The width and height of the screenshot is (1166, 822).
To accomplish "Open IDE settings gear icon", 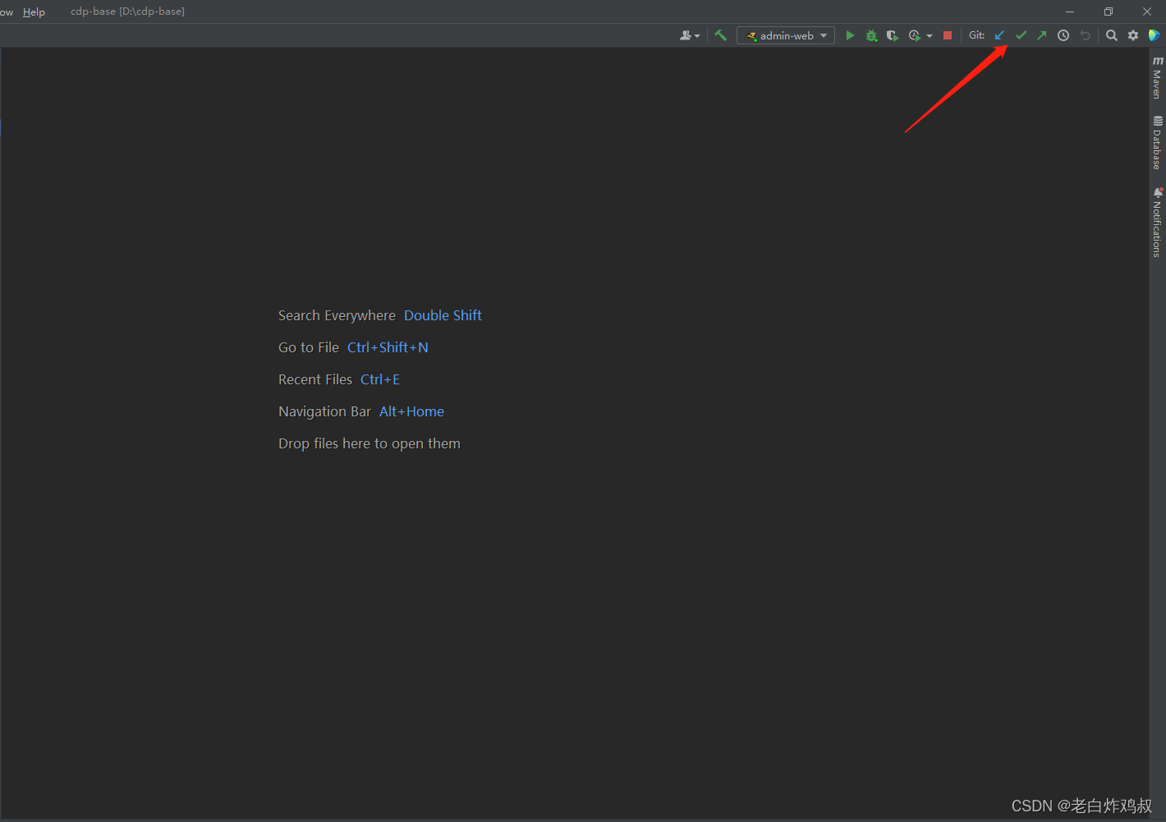I will (x=1133, y=35).
